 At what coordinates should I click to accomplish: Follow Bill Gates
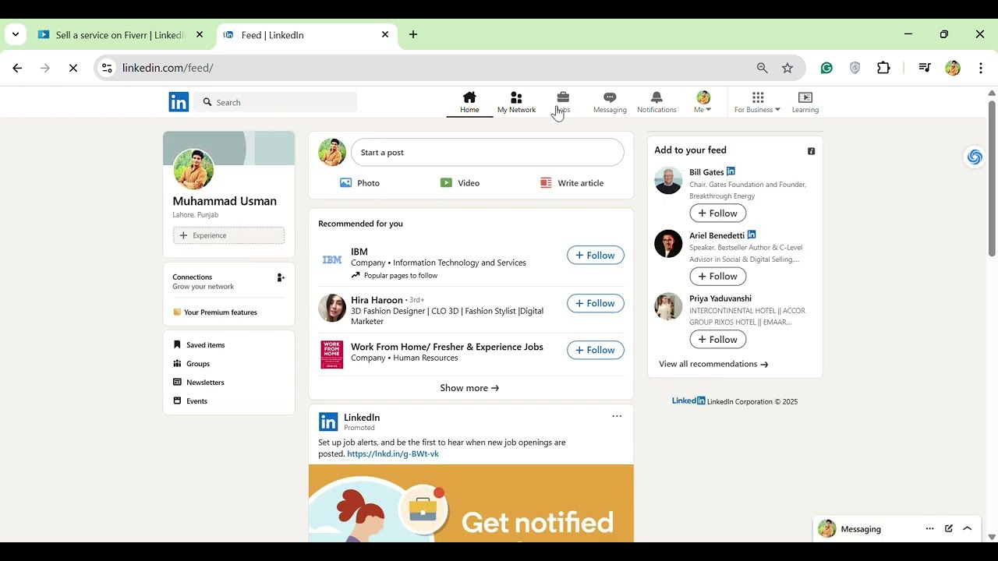click(x=718, y=213)
